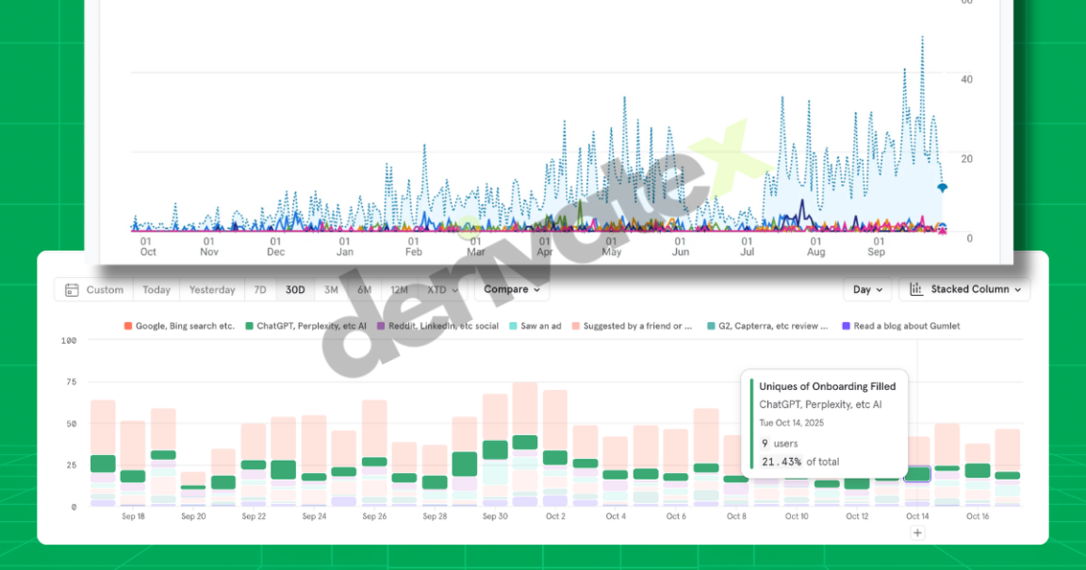Switch to the 7D date range tab
The width and height of the screenshot is (1086, 570).
click(x=260, y=289)
